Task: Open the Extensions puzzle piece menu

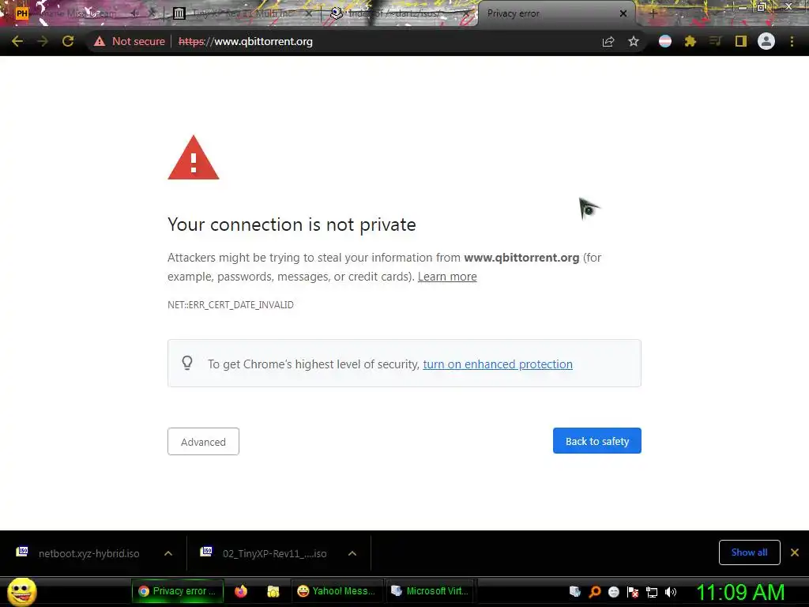Action: pos(690,41)
